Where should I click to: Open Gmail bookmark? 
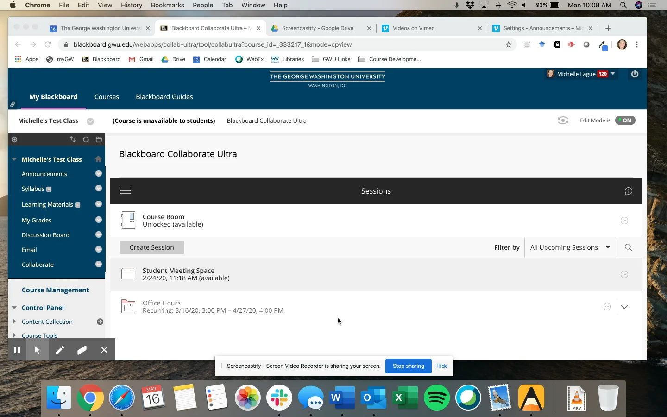[x=141, y=59]
